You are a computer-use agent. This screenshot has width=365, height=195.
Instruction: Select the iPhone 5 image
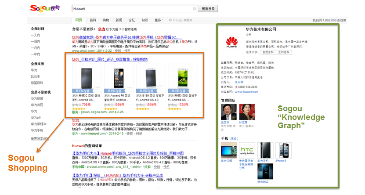[x=281, y=150]
